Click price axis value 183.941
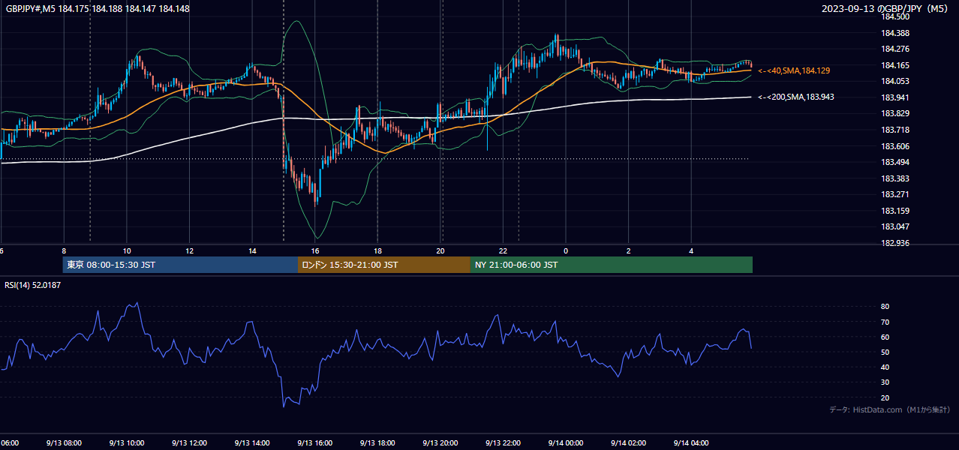Viewport: 959px width, 450px height. (x=895, y=97)
